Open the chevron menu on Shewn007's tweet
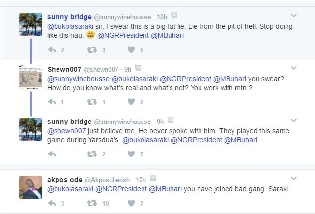This screenshot has width=315, height=214. tap(294, 68)
